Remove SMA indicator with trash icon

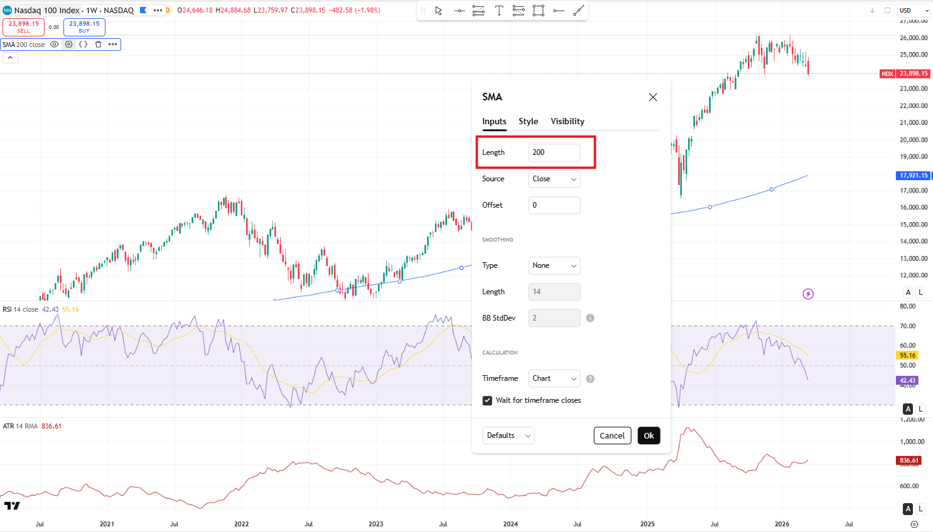click(98, 45)
